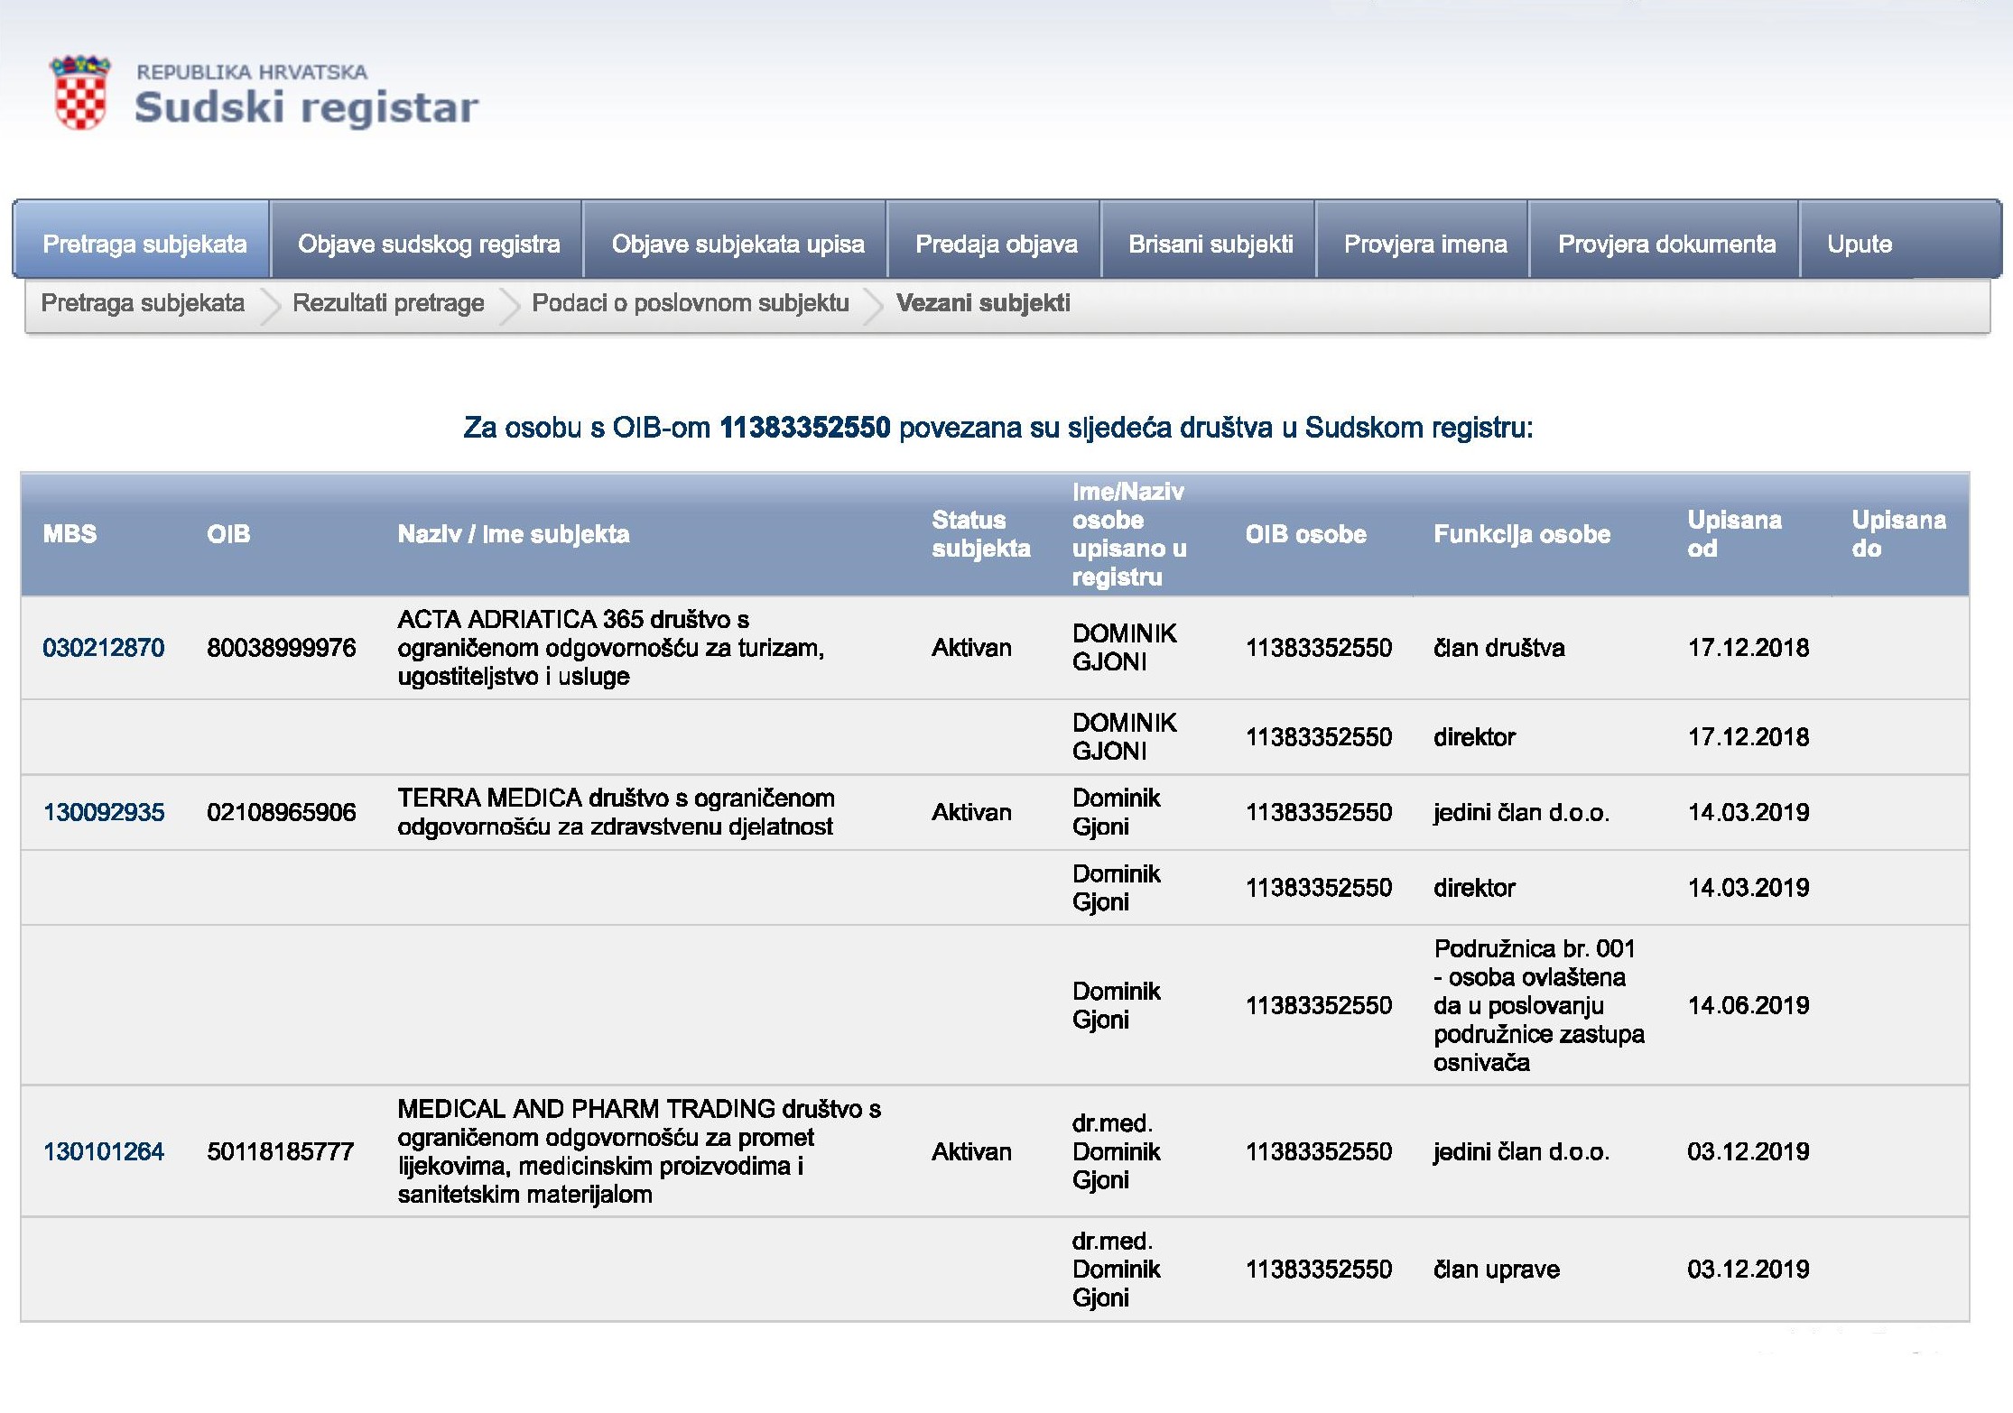
Task: Return to Rezultati pretrage breadcrumb
Action: click(x=388, y=303)
